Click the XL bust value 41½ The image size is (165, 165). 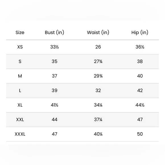(55, 105)
